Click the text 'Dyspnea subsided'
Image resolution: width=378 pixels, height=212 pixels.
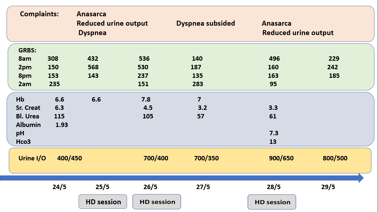pos(206,23)
